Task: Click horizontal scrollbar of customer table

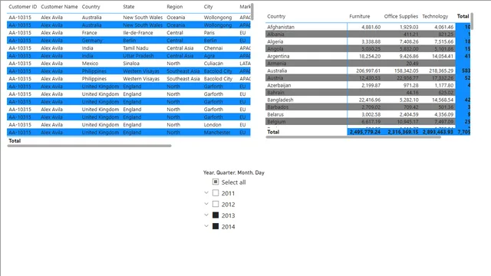Action: (89, 146)
